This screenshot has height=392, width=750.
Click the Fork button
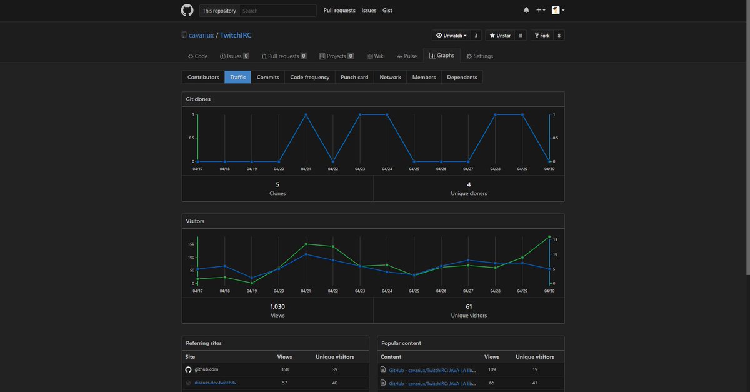coord(542,35)
